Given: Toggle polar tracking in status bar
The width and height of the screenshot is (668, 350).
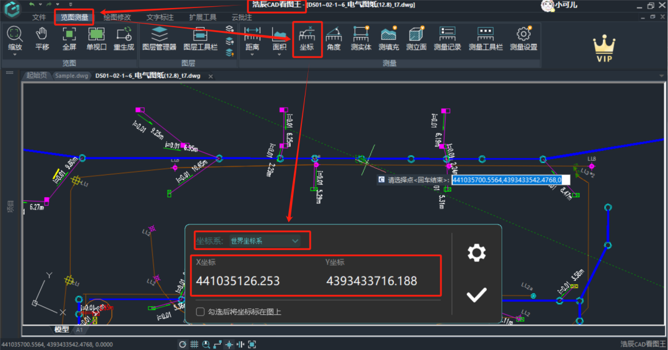Looking at the screenshot, I should [182, 344].
